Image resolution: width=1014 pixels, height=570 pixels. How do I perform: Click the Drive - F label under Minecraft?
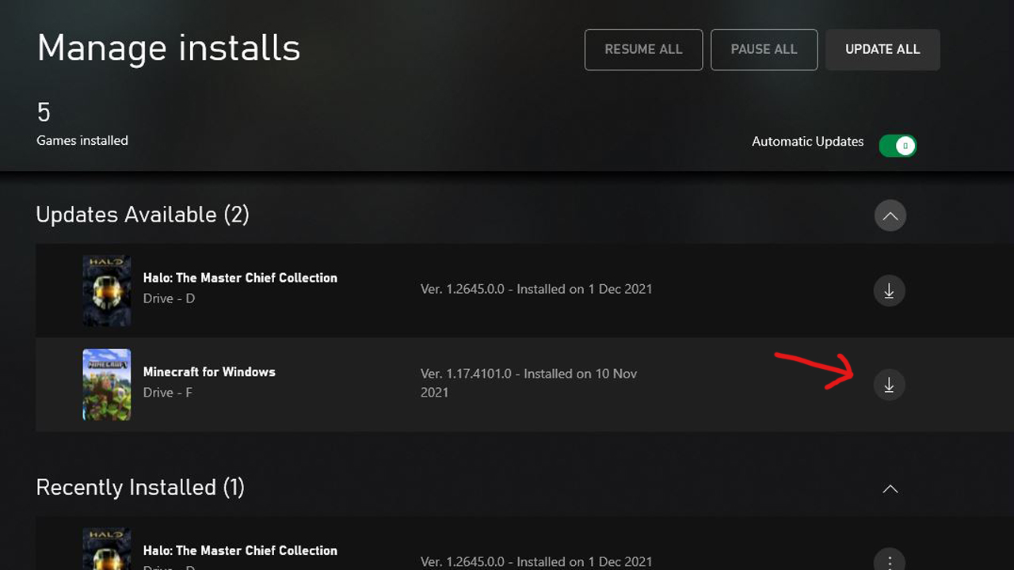click(168, 393)
